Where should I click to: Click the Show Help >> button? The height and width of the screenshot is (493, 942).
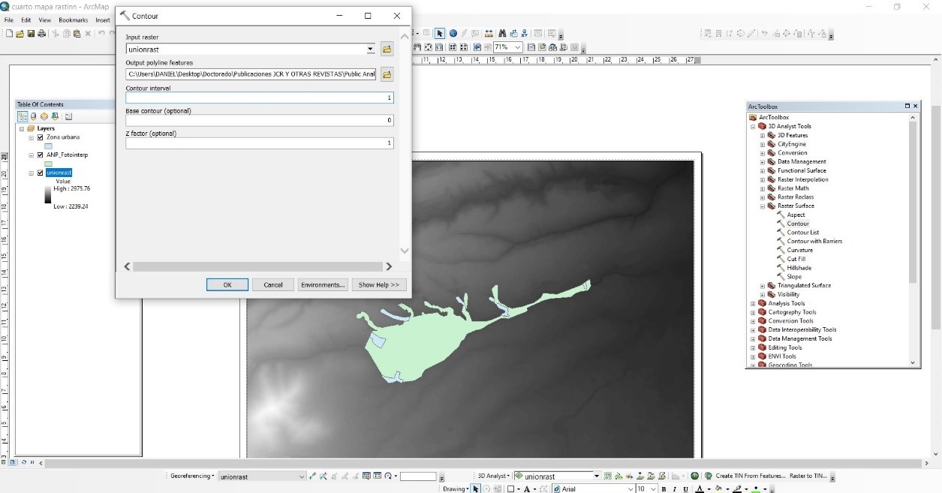tap(378, 285)
